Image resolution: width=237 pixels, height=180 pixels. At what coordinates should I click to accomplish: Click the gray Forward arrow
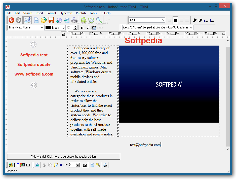(18, 20)
